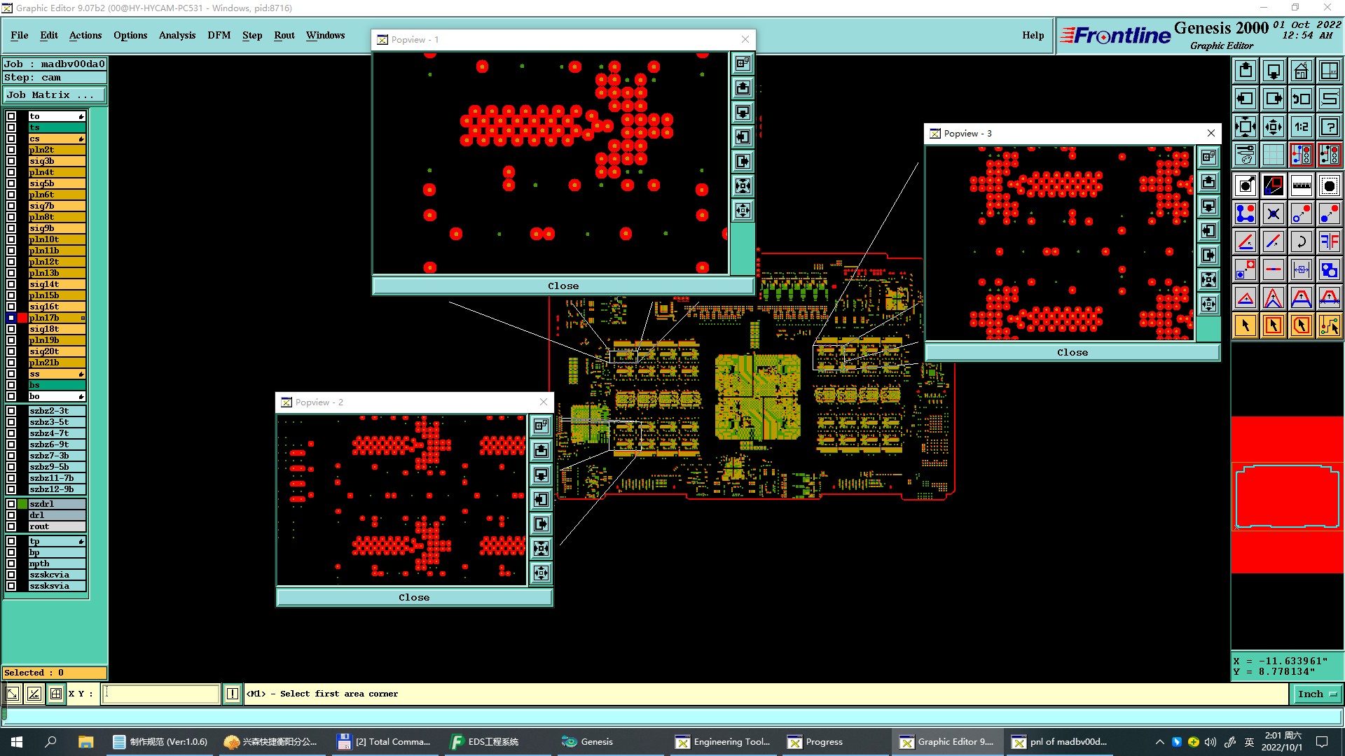Screen dimensions: 1345x756
Task: Open the Analysis menu
Action: coord(177,35)
